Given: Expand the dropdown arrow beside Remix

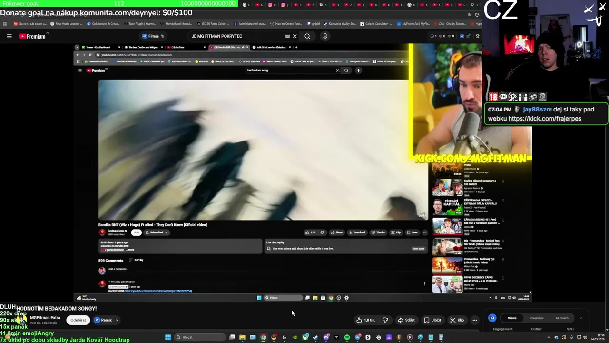Looking at the screenshot, I should tap(117, 320).
